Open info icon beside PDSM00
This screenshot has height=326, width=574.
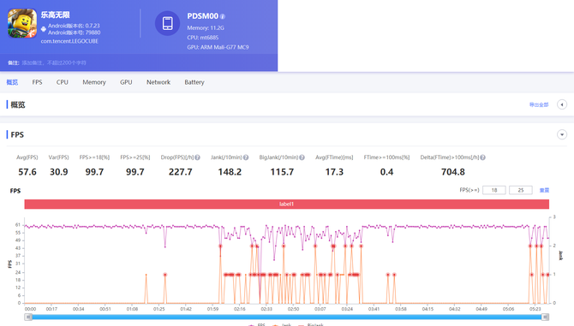pos(222,16)
